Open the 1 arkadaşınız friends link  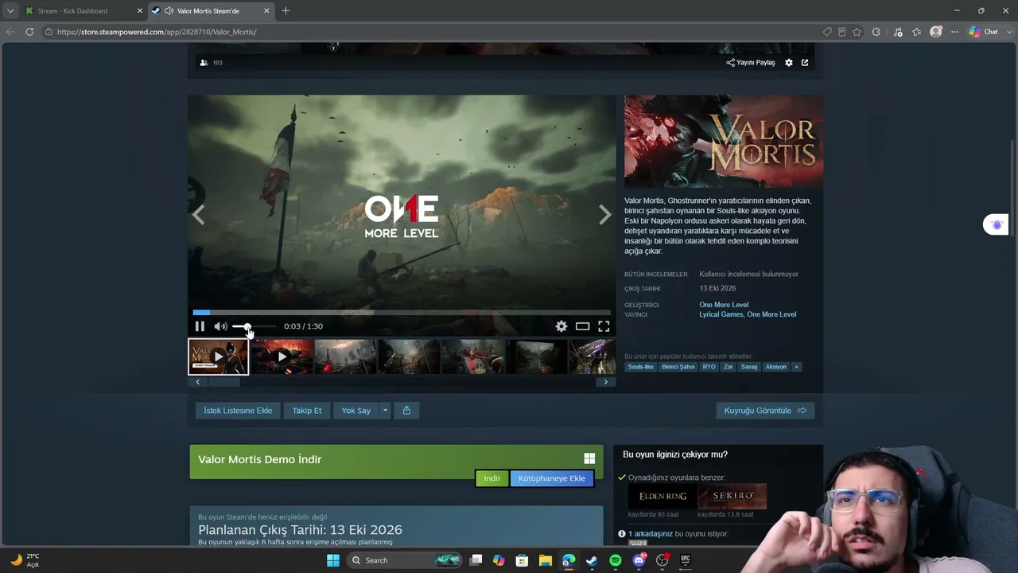click(651, 534)
